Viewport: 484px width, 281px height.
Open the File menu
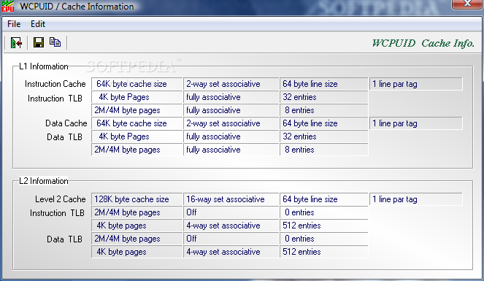click(14, 24)
